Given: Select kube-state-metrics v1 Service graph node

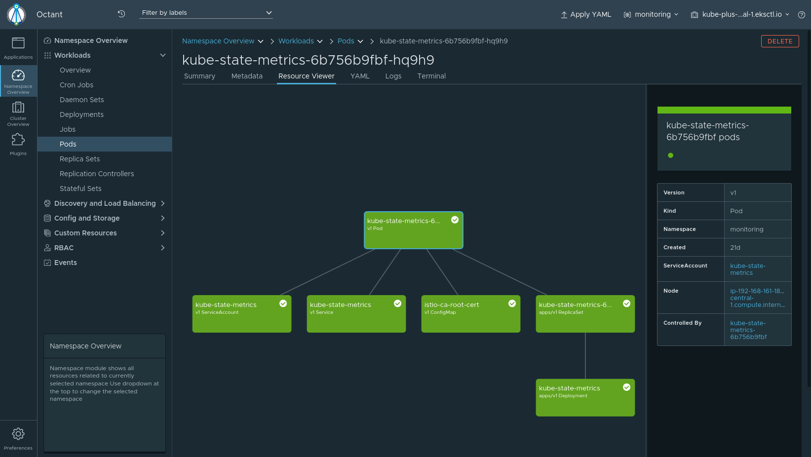Looking at the screenshot, I should (356, 314).
